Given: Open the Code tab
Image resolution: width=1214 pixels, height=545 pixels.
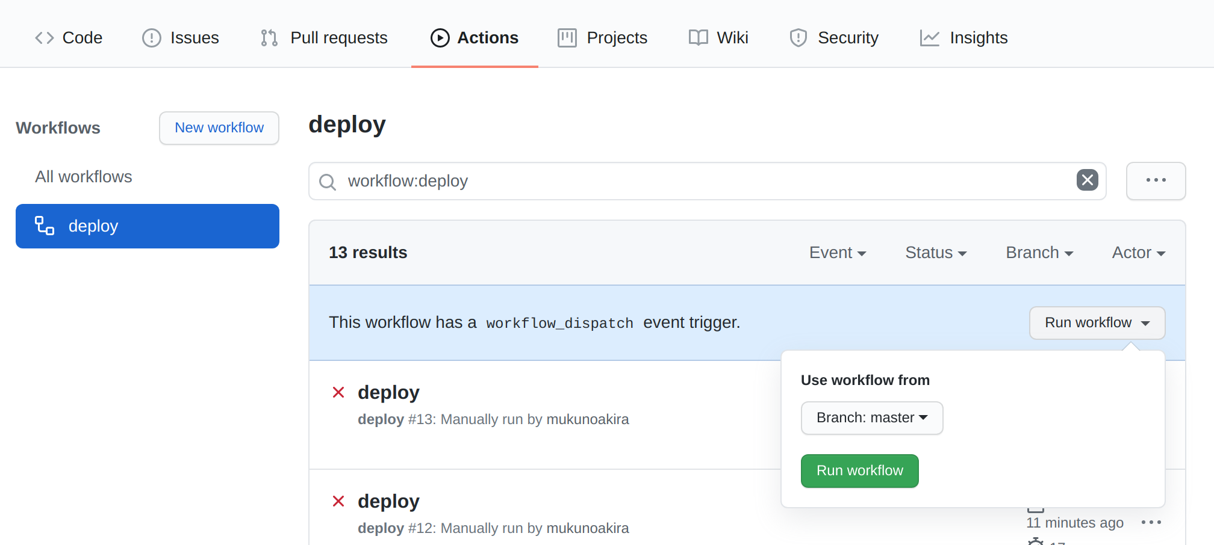Looking at the screenshot, I should [69, 38].
